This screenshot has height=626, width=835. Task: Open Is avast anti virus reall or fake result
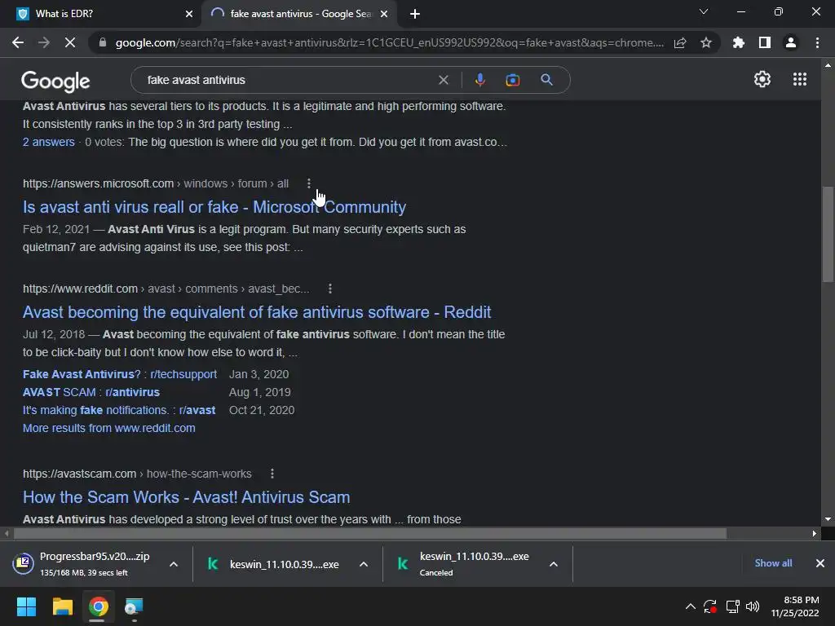tap(214, 207)
